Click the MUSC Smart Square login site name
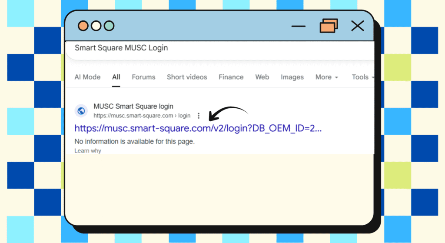The height and width of the screenshot is (243, 445). [133, 107]
